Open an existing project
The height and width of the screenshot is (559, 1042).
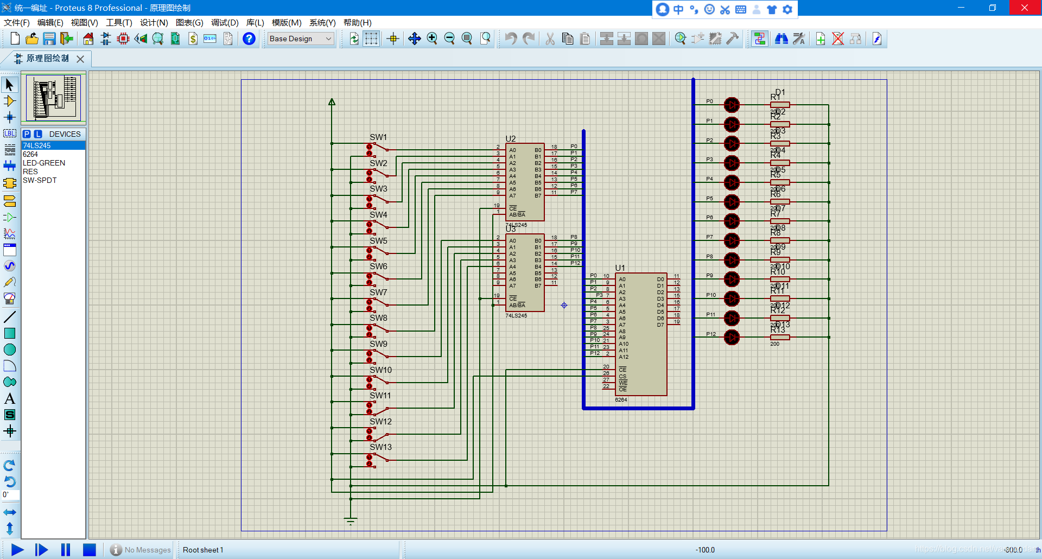[32, 39]
